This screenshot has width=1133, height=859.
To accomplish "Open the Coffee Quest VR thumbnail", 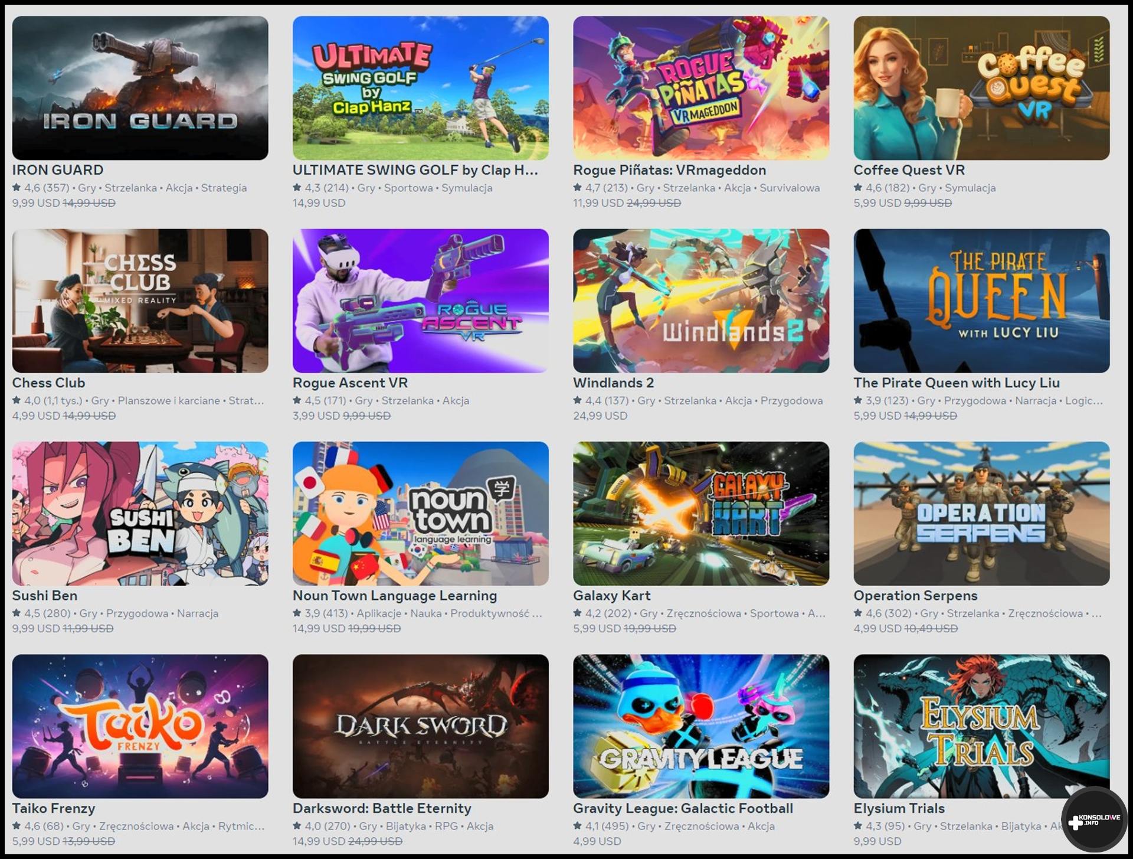I will (x=981, y=88).
